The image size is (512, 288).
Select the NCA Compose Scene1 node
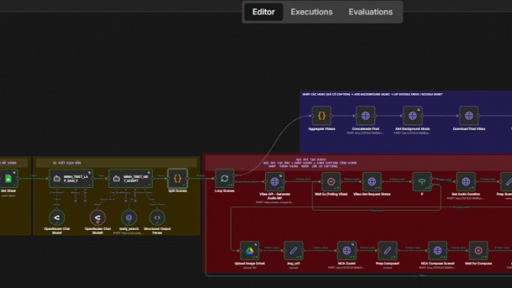click(x=438, y=251)
